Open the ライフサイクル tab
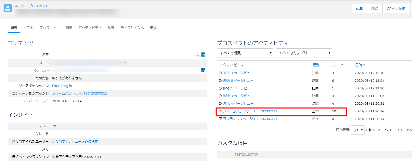 132,28
